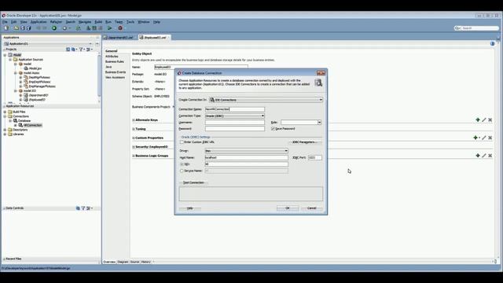503x283 pixels.
Task: Open the Window menu
Action: [x=143, y=22]
